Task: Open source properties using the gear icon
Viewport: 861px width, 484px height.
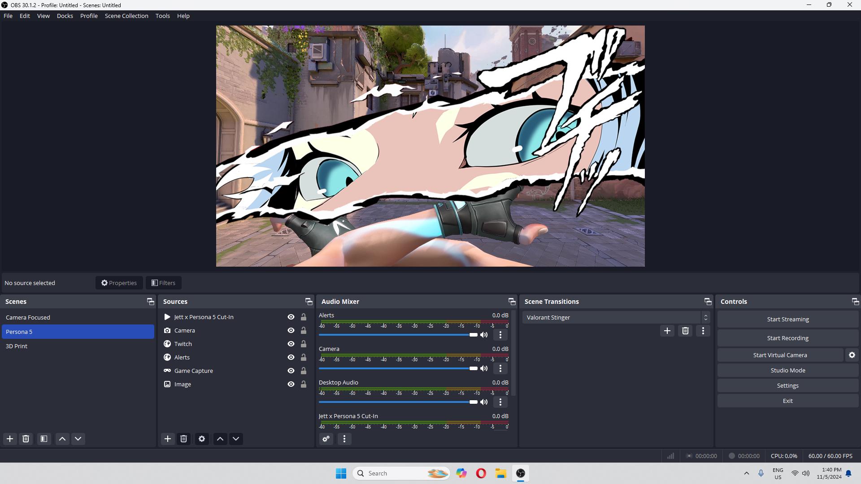Action: click(201, 439)
